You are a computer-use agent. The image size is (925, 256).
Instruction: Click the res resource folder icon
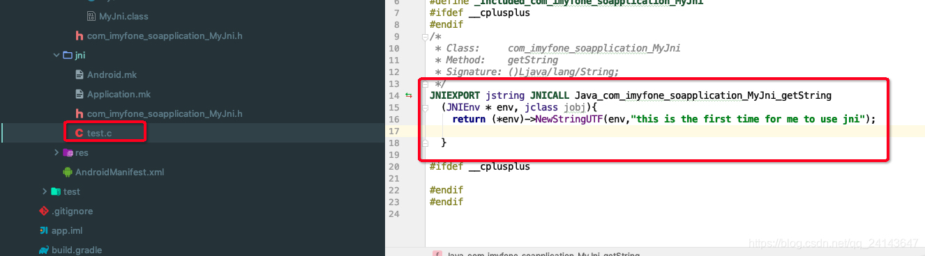click(68, 152)
